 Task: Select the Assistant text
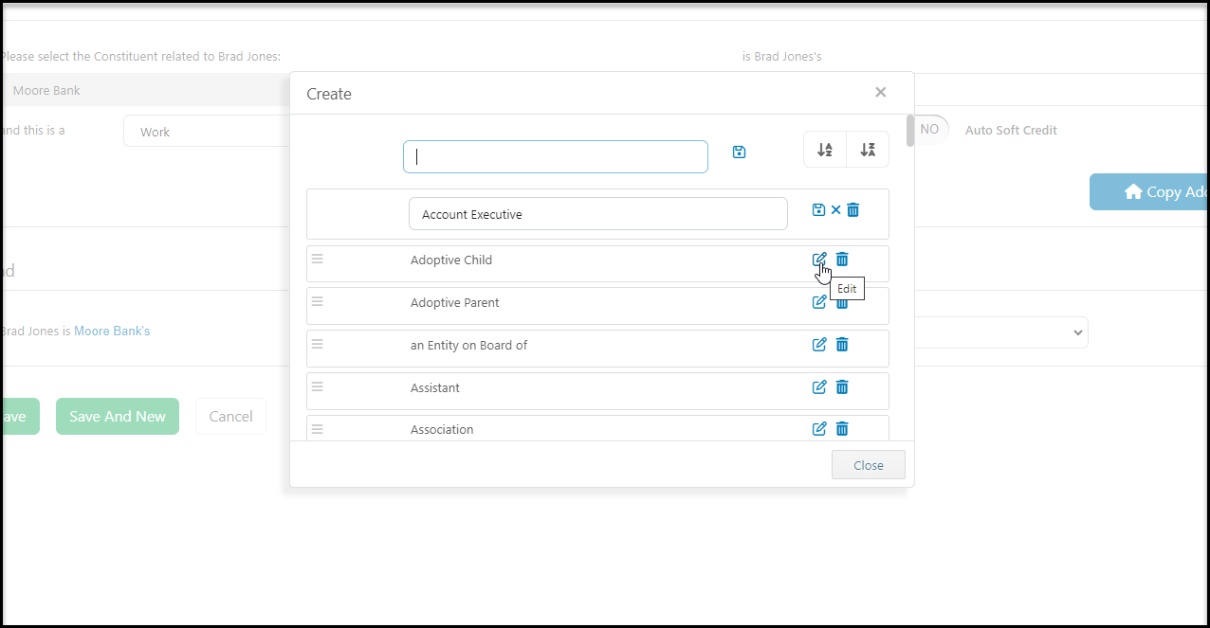(435, 387)
